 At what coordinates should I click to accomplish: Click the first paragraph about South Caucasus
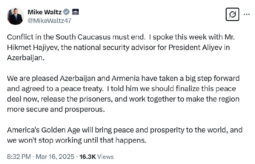(x=121, y=47)
